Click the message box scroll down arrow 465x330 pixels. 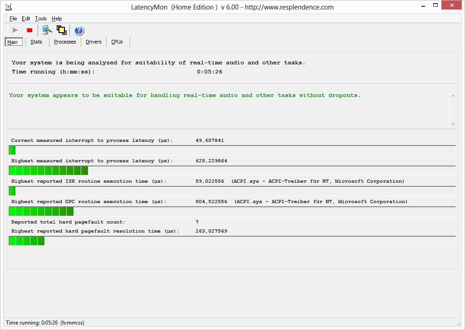point(453,124)
